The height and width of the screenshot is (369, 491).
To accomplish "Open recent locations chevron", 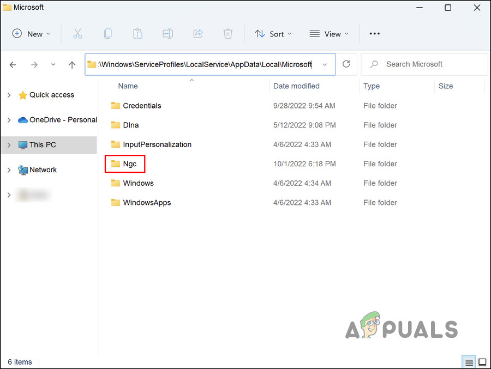I will click(53, 64).
